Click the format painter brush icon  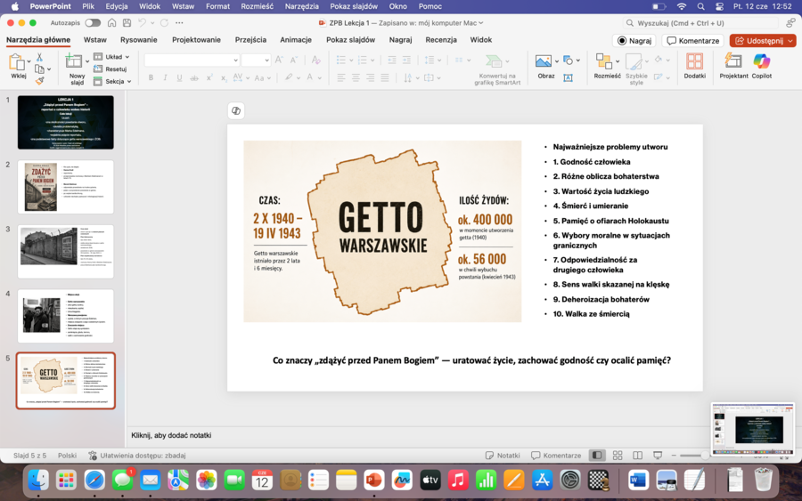click(39, 80)
